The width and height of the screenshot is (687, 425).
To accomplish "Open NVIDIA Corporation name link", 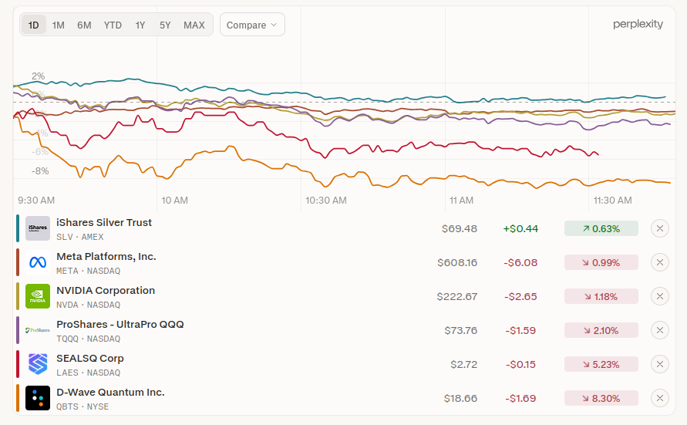I will [x=106, y=291].
